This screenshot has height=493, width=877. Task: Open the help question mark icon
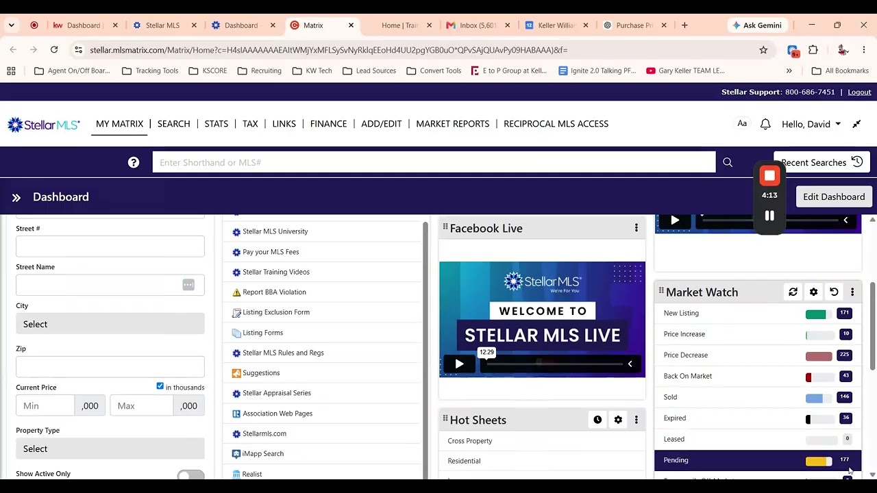134,162
